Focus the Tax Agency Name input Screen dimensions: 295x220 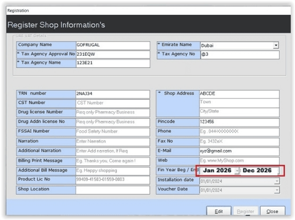[112, 64]
